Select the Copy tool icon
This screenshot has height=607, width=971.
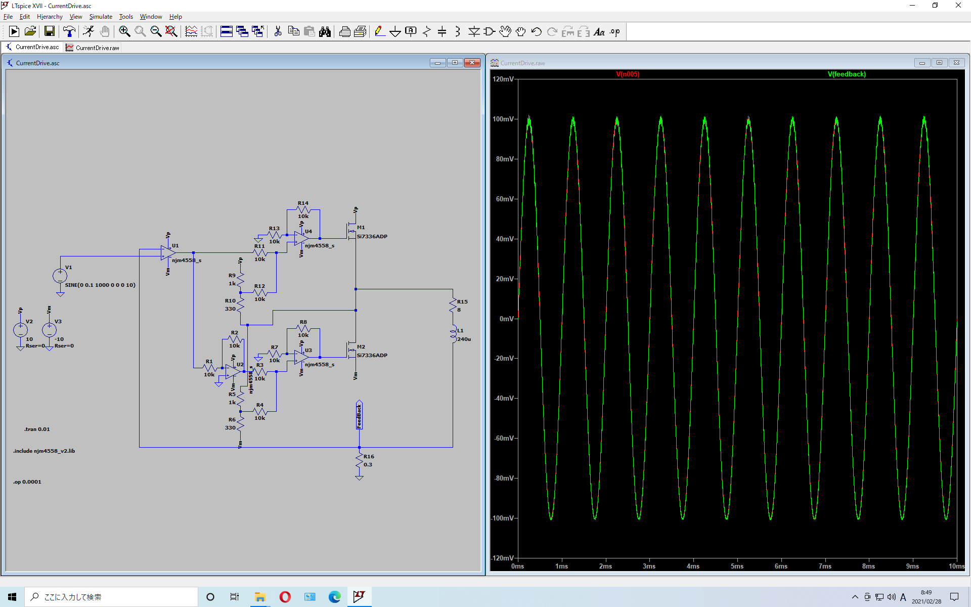(x=293, y=32)
